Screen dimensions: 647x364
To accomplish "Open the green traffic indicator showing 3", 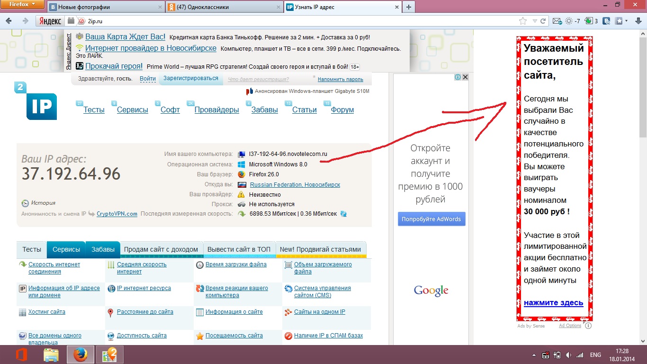I will [591, 21].
